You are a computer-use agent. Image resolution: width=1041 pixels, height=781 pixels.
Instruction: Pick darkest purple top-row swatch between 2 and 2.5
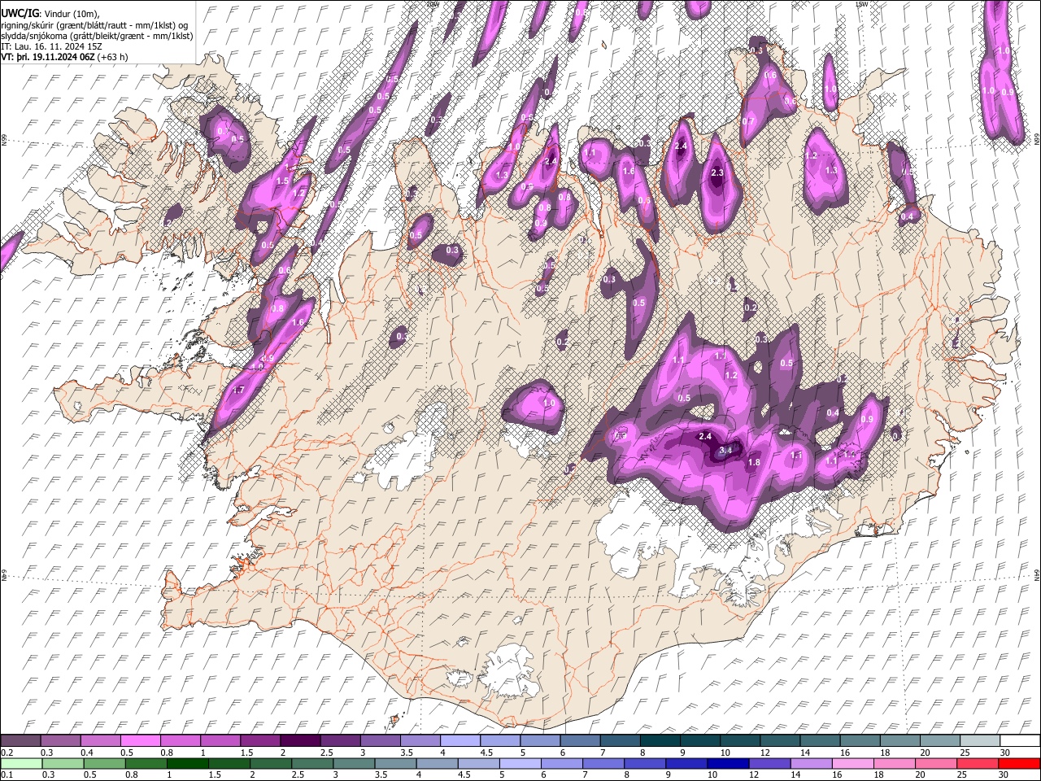(x=299, y=740)
